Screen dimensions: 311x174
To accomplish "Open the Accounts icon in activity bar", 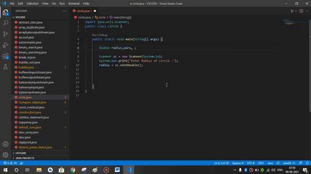I will (5, 144).
